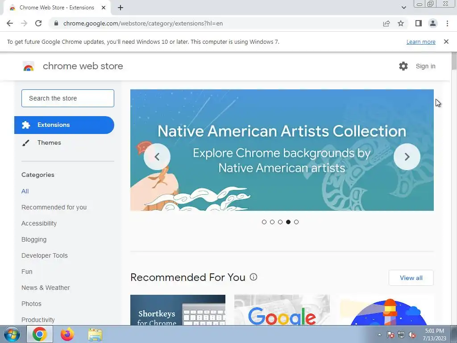Viewport: 457px width, 343px height.
Task: Choose the All category
Action: coord(25,191)
